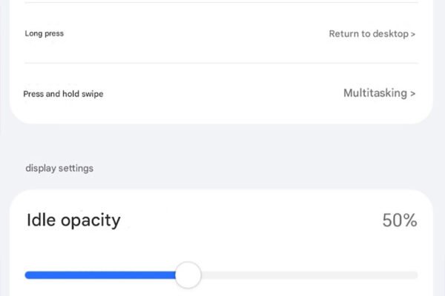445x296 pixels.
Task: Click the Idle opacity slider thumb
Action: [188, 275]
